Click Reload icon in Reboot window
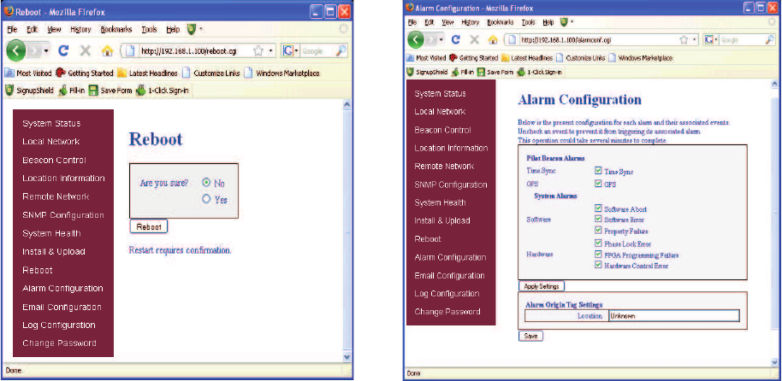Image resolution: width=782 pixels, height=381 pixels. pyautogui.click(x=63, y=50)
